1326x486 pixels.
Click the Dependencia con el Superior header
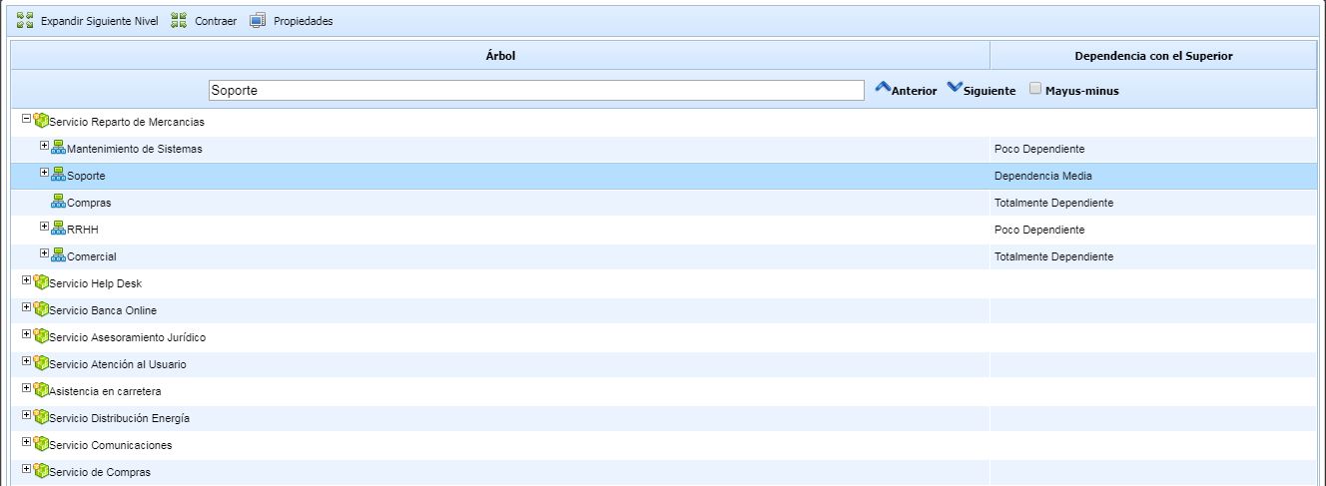pos(1153,56)
